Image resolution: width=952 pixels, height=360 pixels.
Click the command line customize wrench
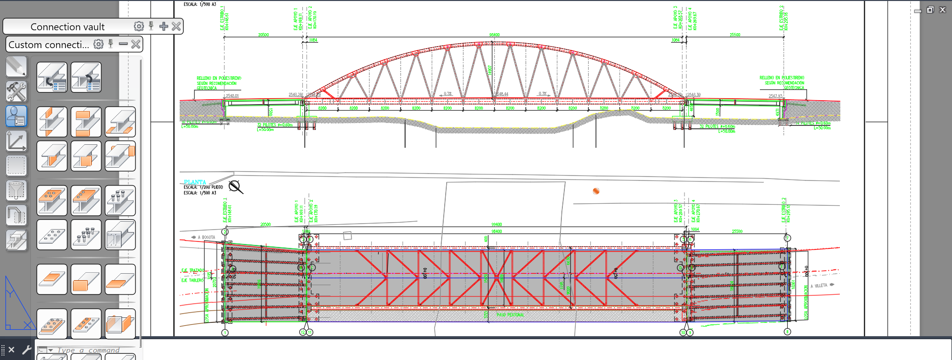[27, 350]
